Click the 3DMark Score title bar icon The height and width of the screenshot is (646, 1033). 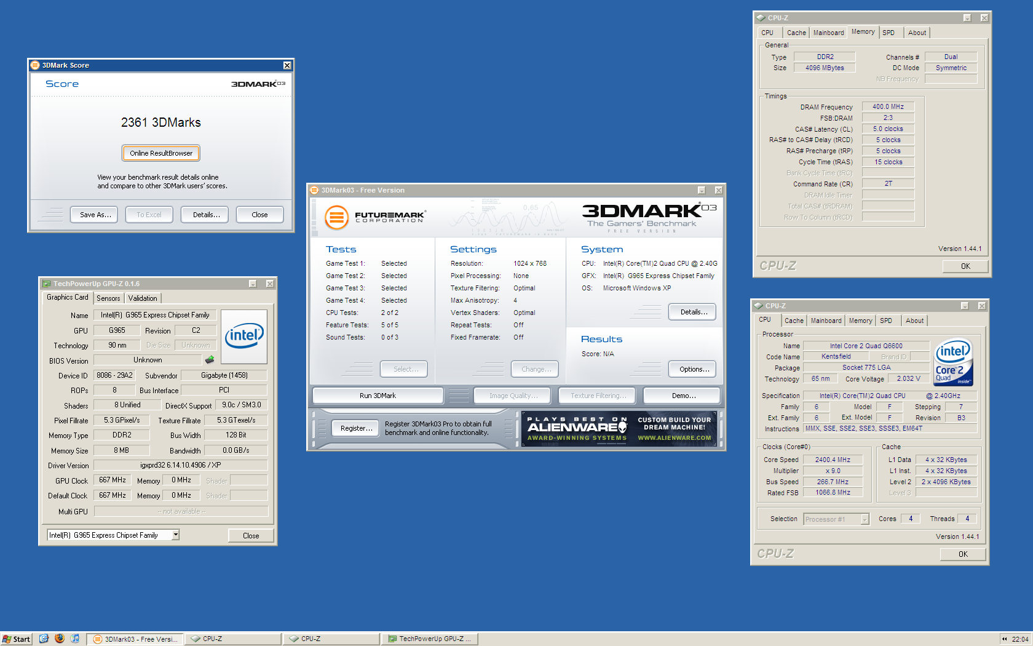[x=36, y=65]
